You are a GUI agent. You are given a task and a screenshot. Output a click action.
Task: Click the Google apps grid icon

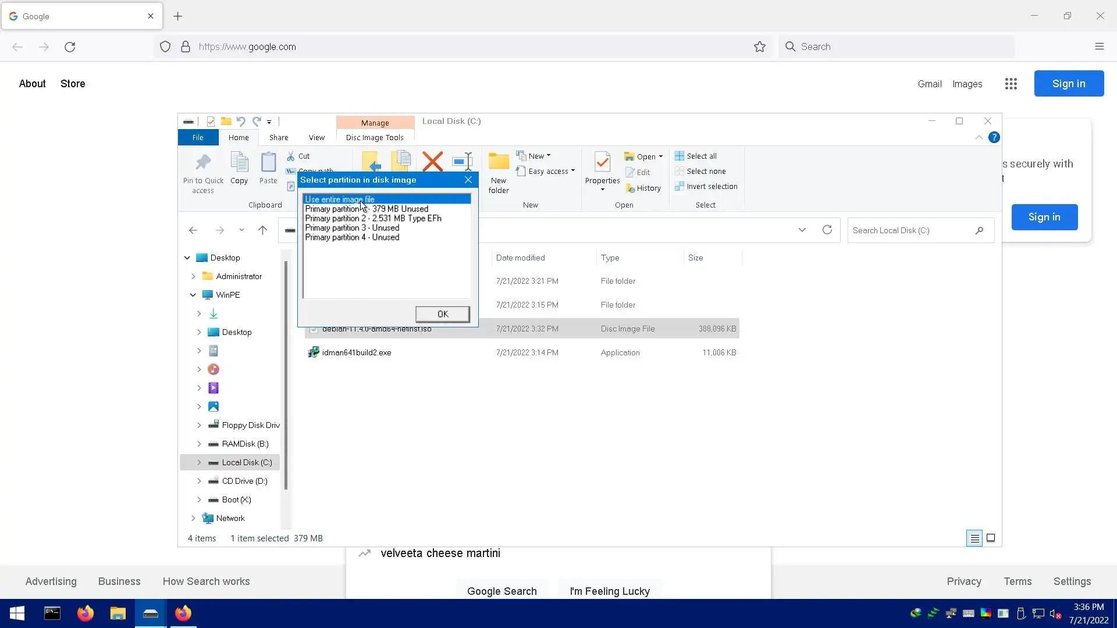coord(1011,84)
